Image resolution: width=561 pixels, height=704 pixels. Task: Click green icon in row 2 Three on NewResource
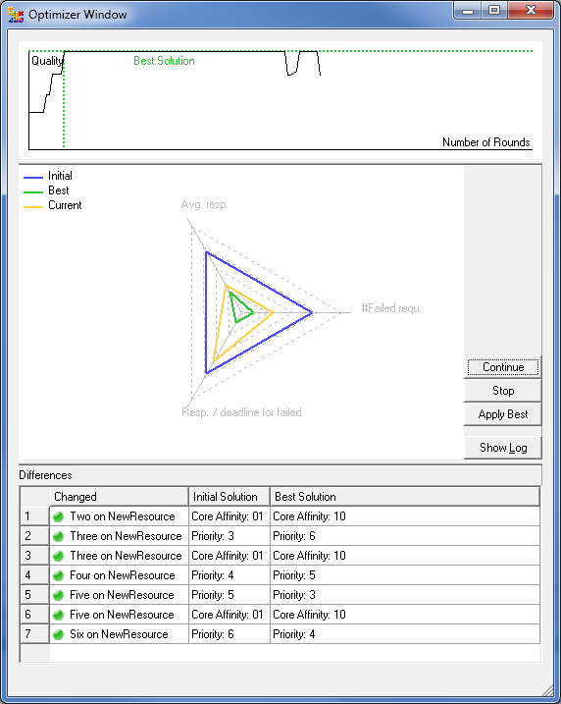[58, 536]
